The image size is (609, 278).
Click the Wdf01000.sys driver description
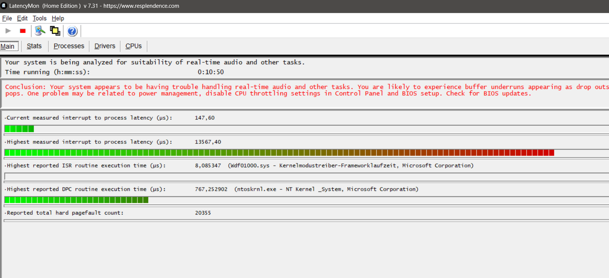[351, 166]
